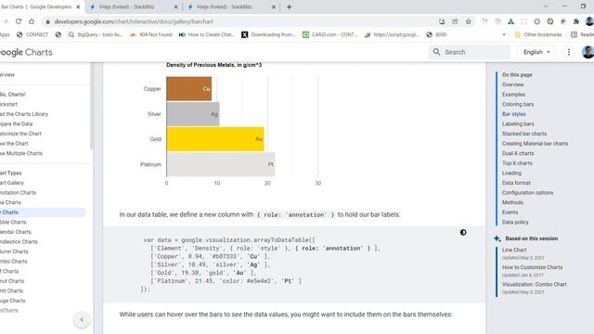Viewport: 594px width, 334px height.
Task: Jump to Data policy section
Action: click(x=515, y=223)
